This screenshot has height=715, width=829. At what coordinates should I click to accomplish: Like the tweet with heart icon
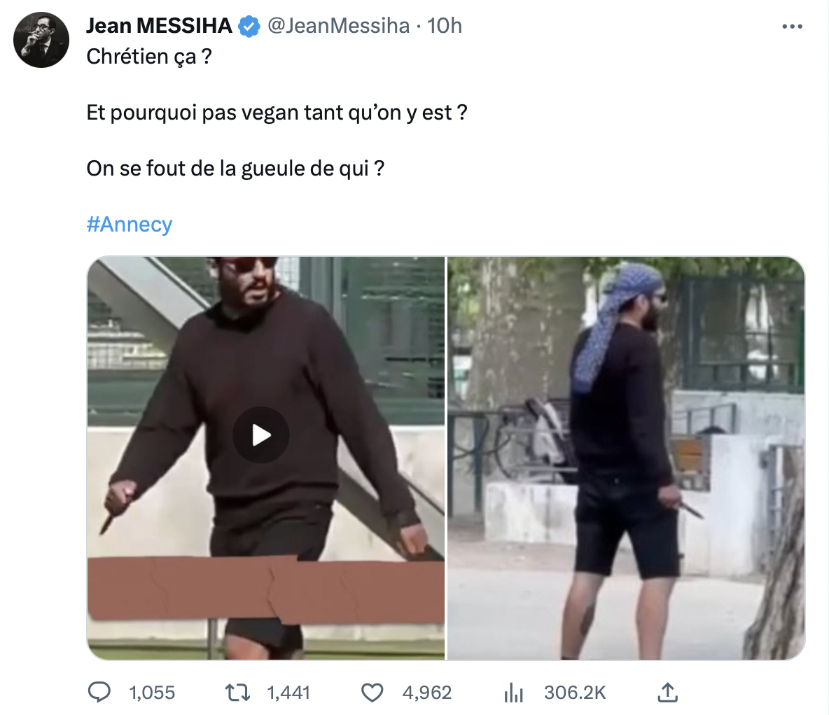(x=372, y=693)
